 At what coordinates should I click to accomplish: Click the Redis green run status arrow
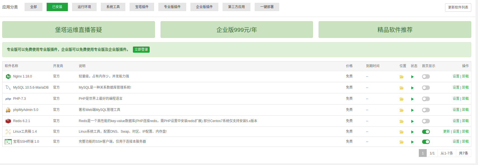tap(412, 121)
